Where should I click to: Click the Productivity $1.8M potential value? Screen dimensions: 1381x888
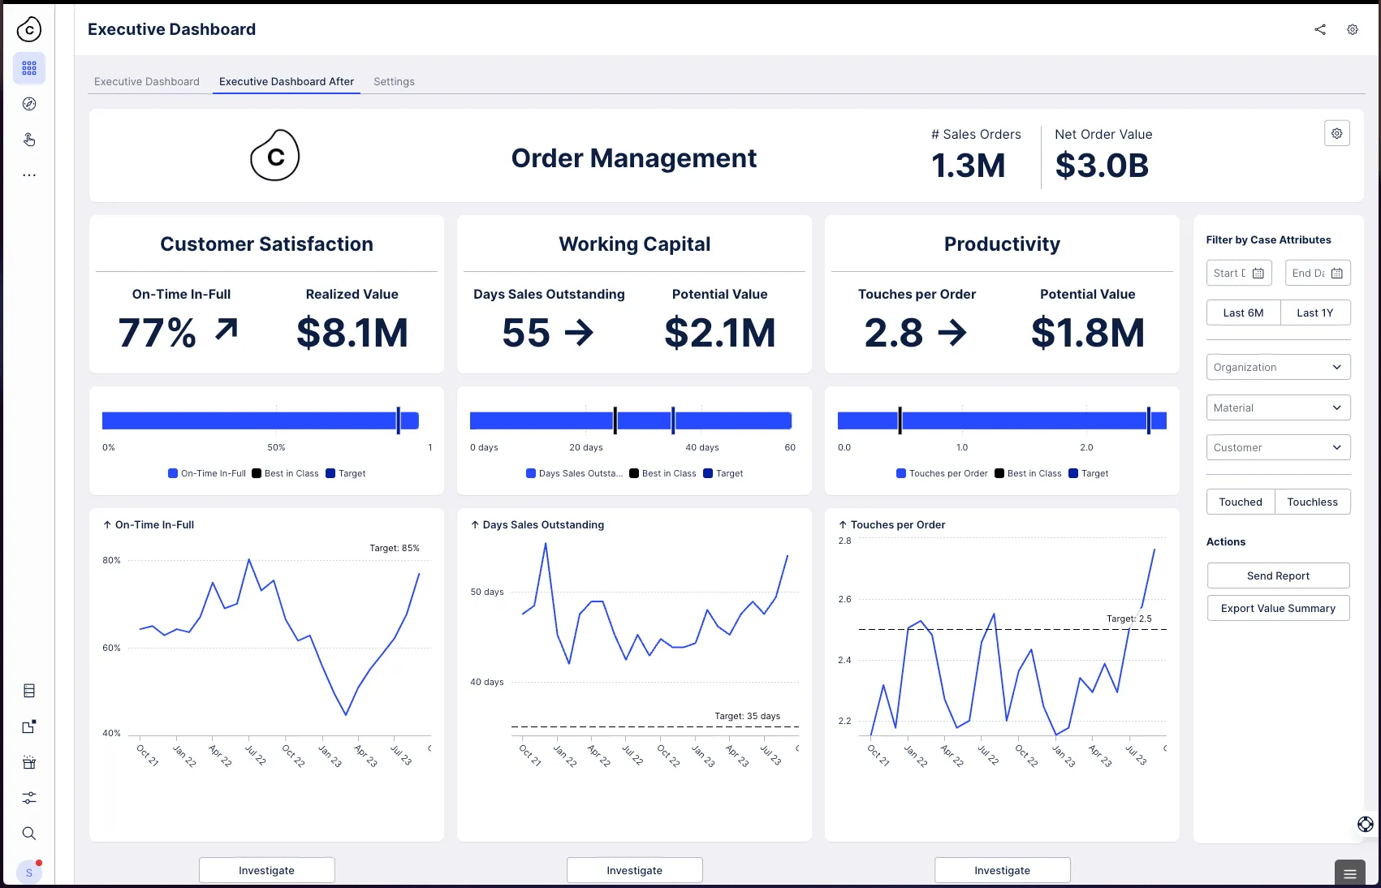(x=1088, y=333)
